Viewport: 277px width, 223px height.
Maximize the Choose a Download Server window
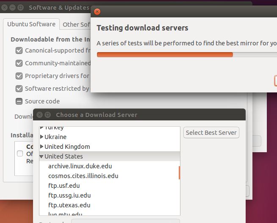click(x=48, y=115)
